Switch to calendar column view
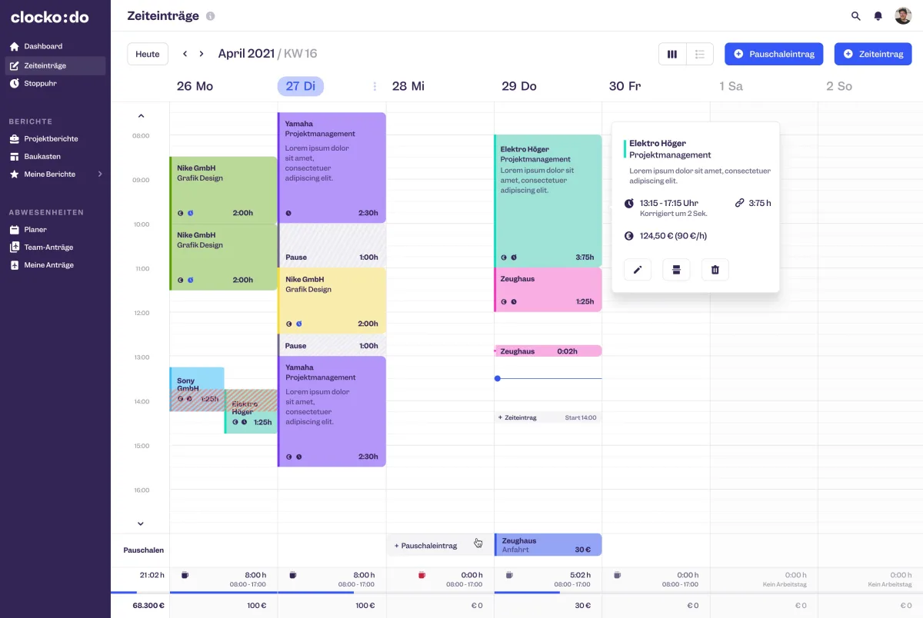The height and width of the screenshot is (618, 923). tap(672, 54)
